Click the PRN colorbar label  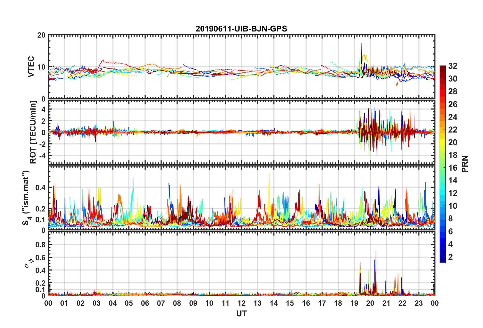click(465, 164)
